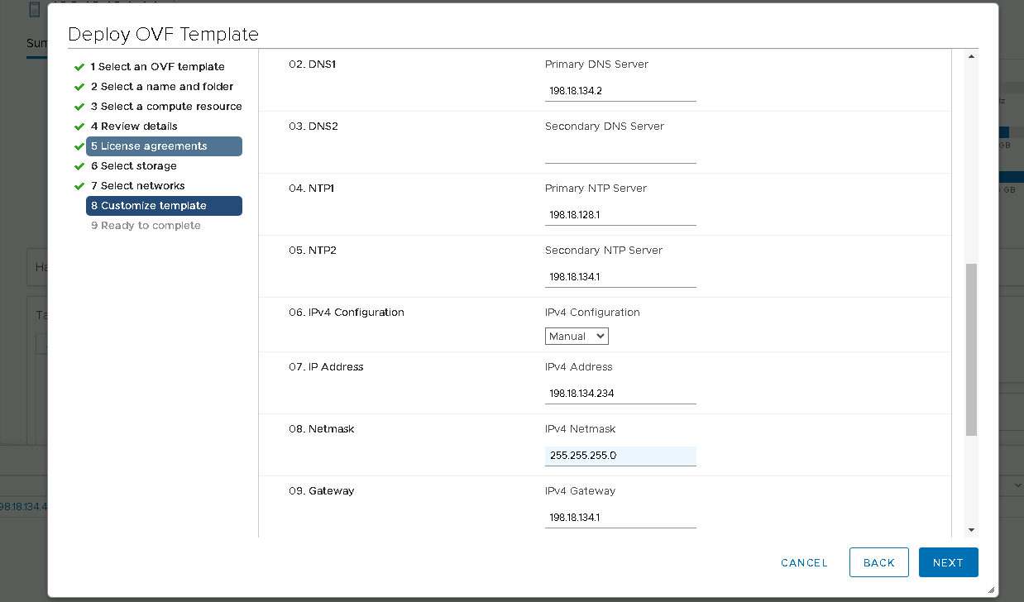Go to step 1 Select an OVF template
1024x602 pixels.
(157, 67)
